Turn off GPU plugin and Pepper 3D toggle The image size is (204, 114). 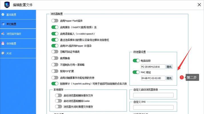(x=55, y=46)
